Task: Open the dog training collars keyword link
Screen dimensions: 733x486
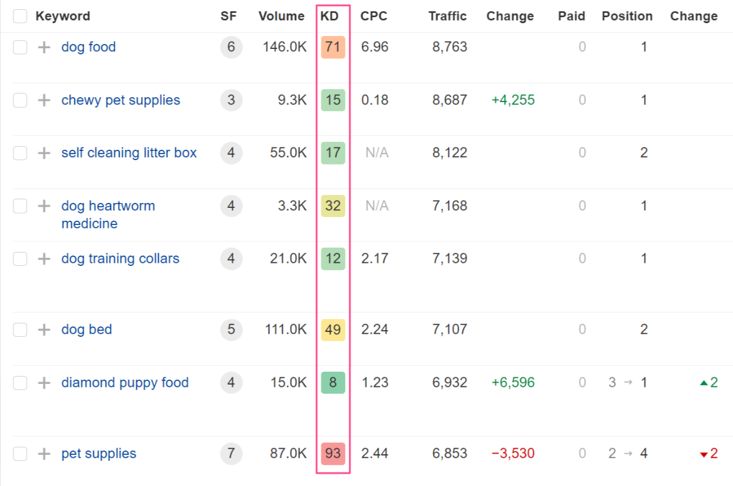Action: click(x=120, y=259)
